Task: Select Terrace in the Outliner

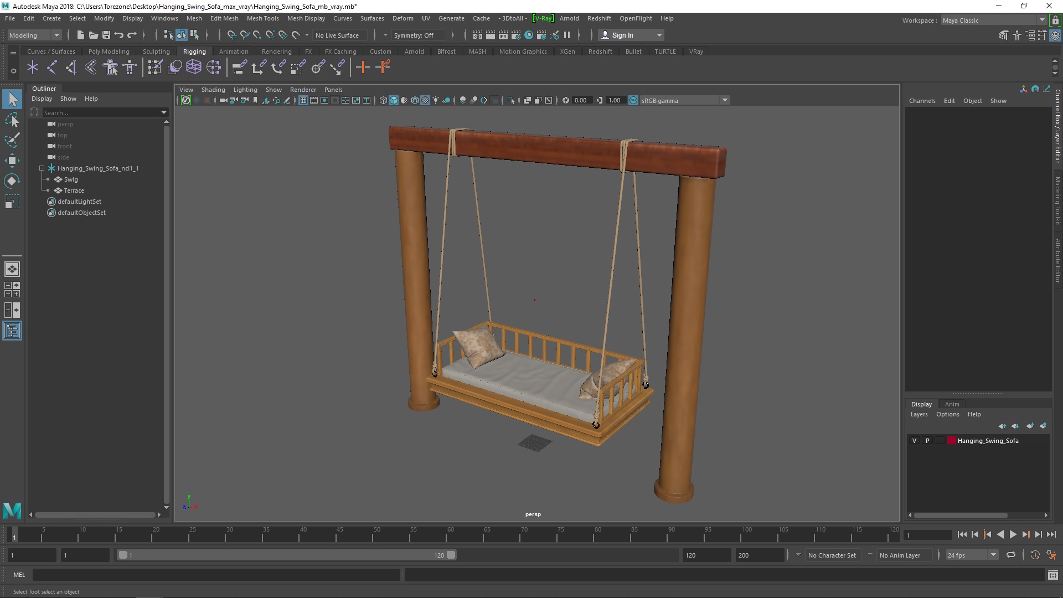Action: [x=74, y=190]
